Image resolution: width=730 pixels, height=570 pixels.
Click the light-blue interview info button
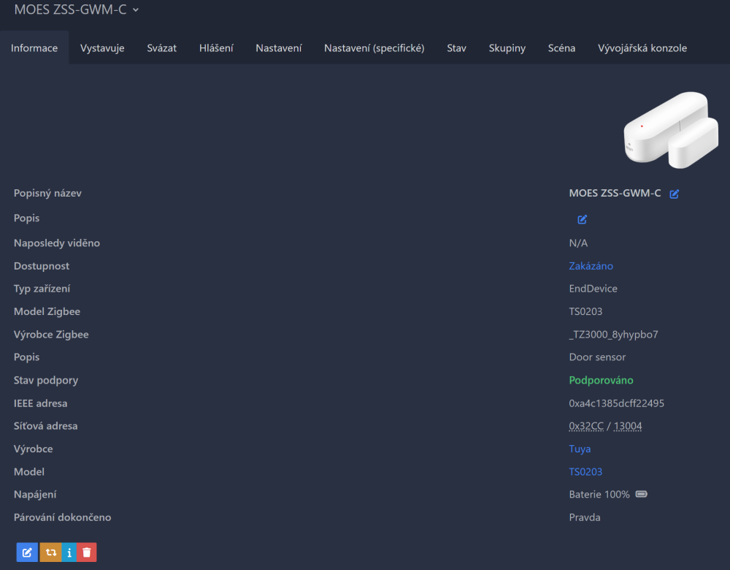click(69, 552)
